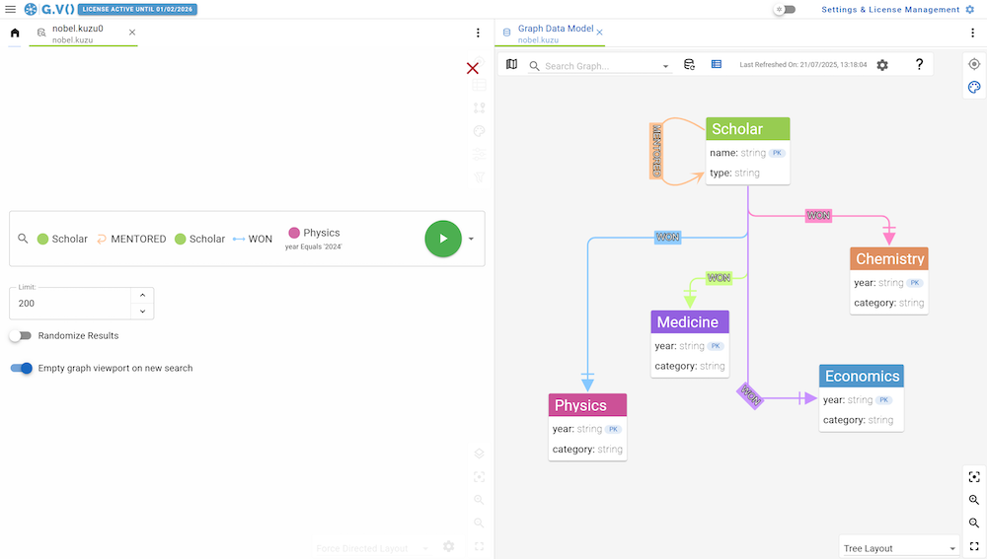Toggle the dark mode theme switch
The image size is (987, 559).
785,10
